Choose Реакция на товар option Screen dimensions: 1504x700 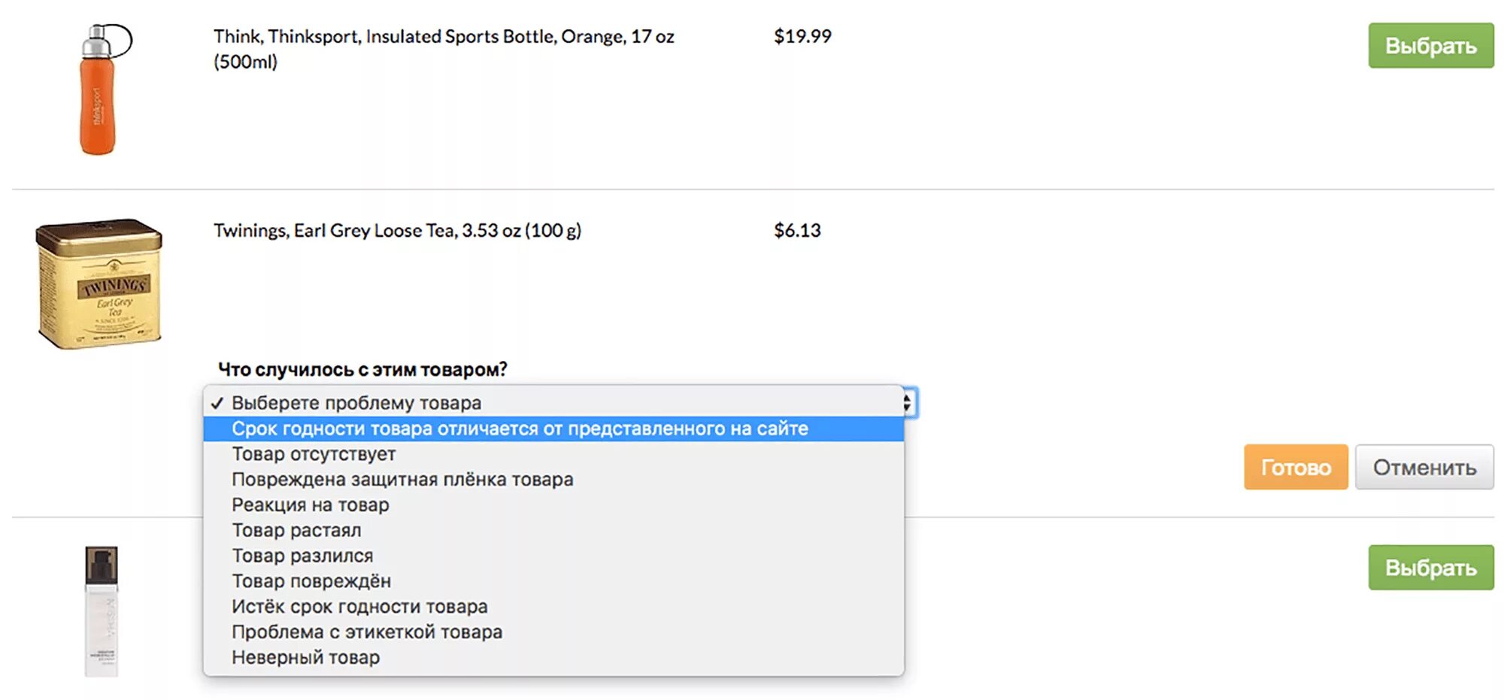click(x=310, y=505)
